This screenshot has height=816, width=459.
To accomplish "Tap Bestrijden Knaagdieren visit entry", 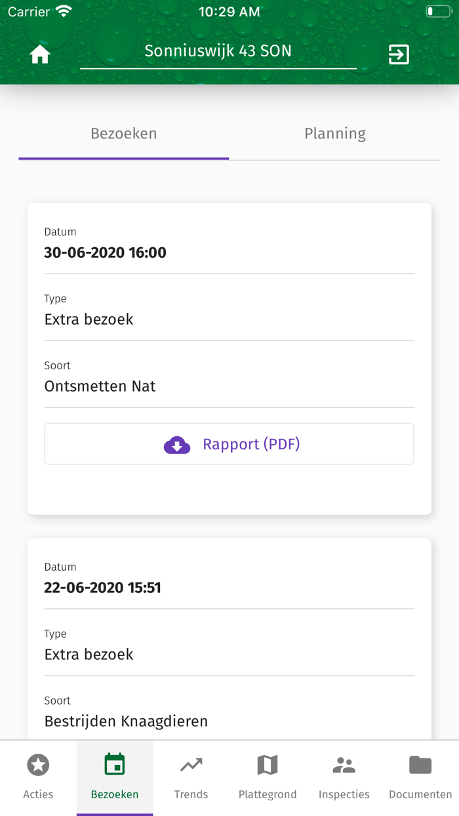I will [126, 722].
